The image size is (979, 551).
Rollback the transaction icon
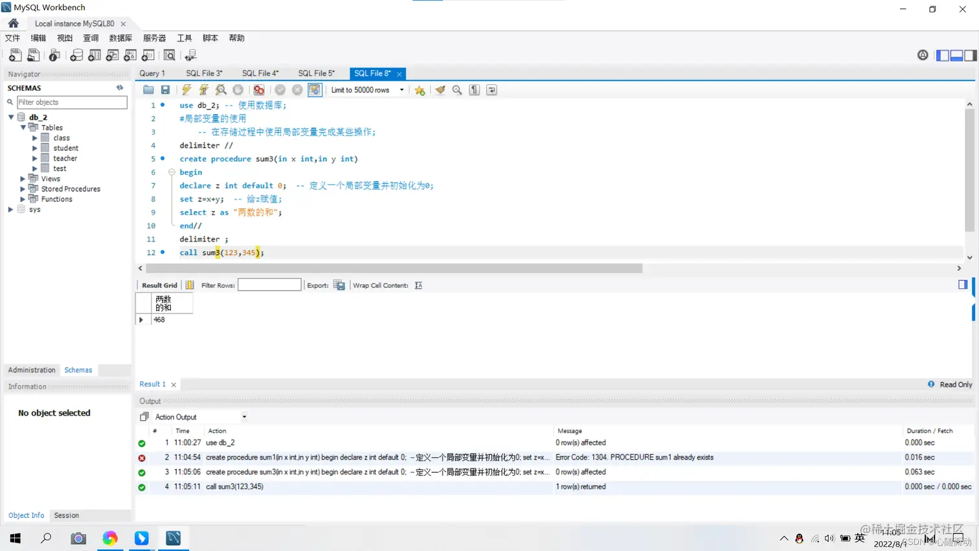coord(297,90)
